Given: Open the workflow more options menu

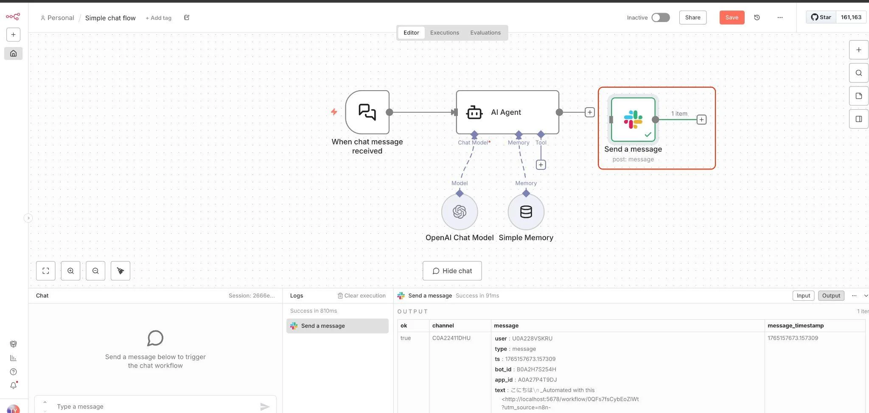Looking at the screenshot, I should point(780,17).
